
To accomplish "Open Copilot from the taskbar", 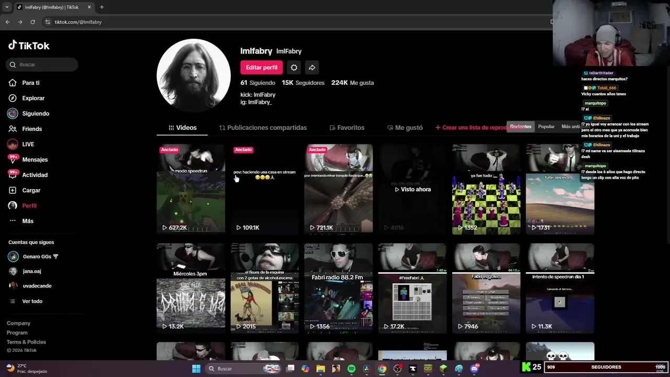I will pos(305,369).
